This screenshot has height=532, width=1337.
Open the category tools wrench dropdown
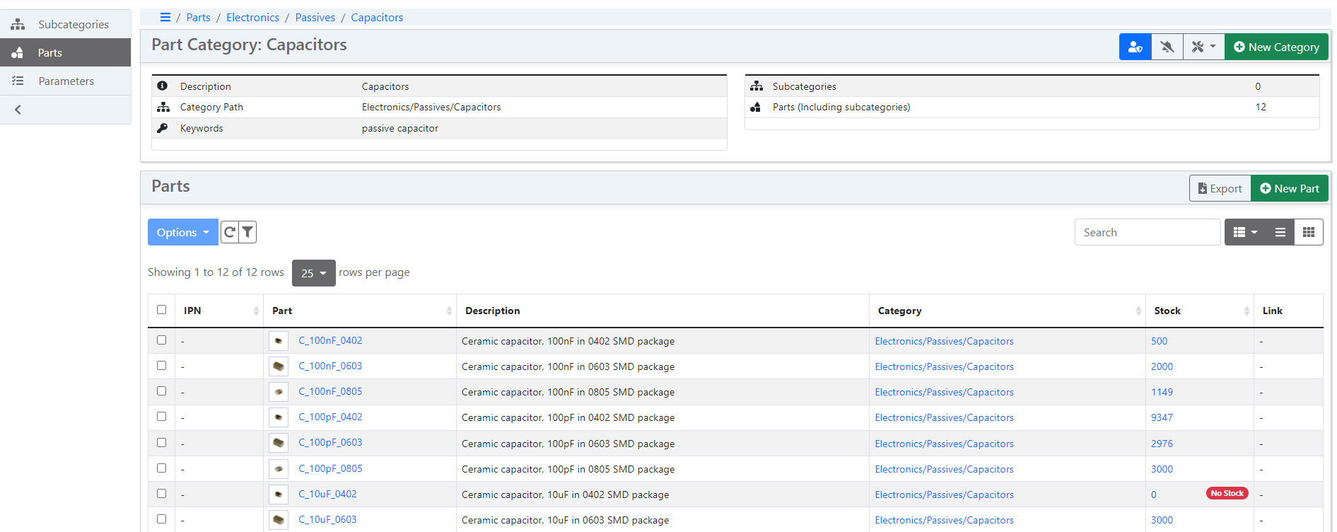pyautogui.click(x=1203, y=47)
